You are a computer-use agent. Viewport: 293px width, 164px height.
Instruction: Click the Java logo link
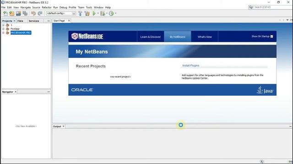coord(265,90)
